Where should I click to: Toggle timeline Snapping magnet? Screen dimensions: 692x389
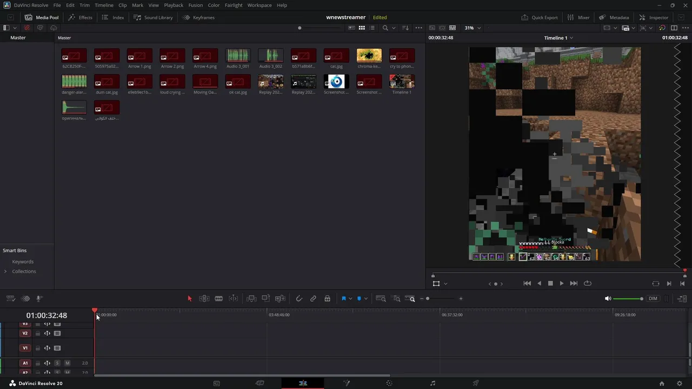tap(299, 298)
